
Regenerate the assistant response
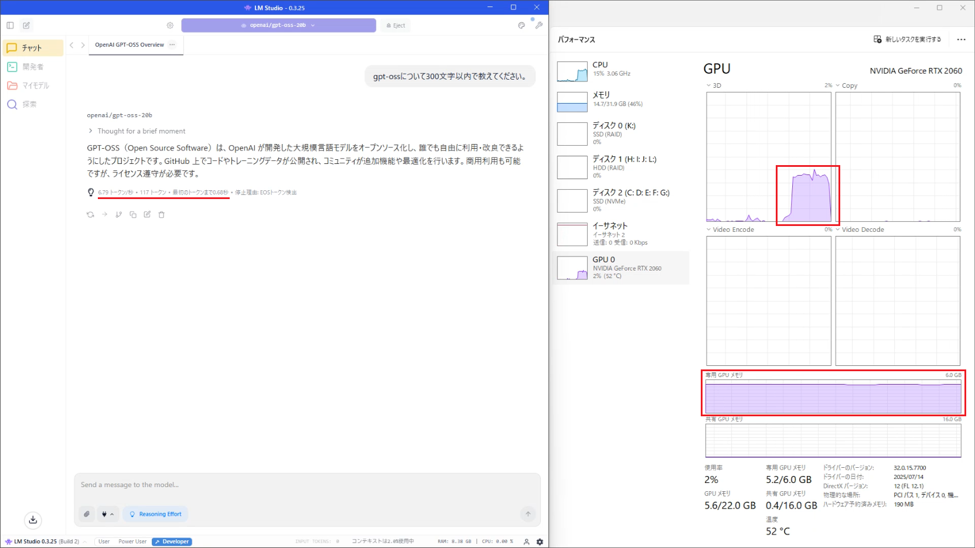[90, 215]
